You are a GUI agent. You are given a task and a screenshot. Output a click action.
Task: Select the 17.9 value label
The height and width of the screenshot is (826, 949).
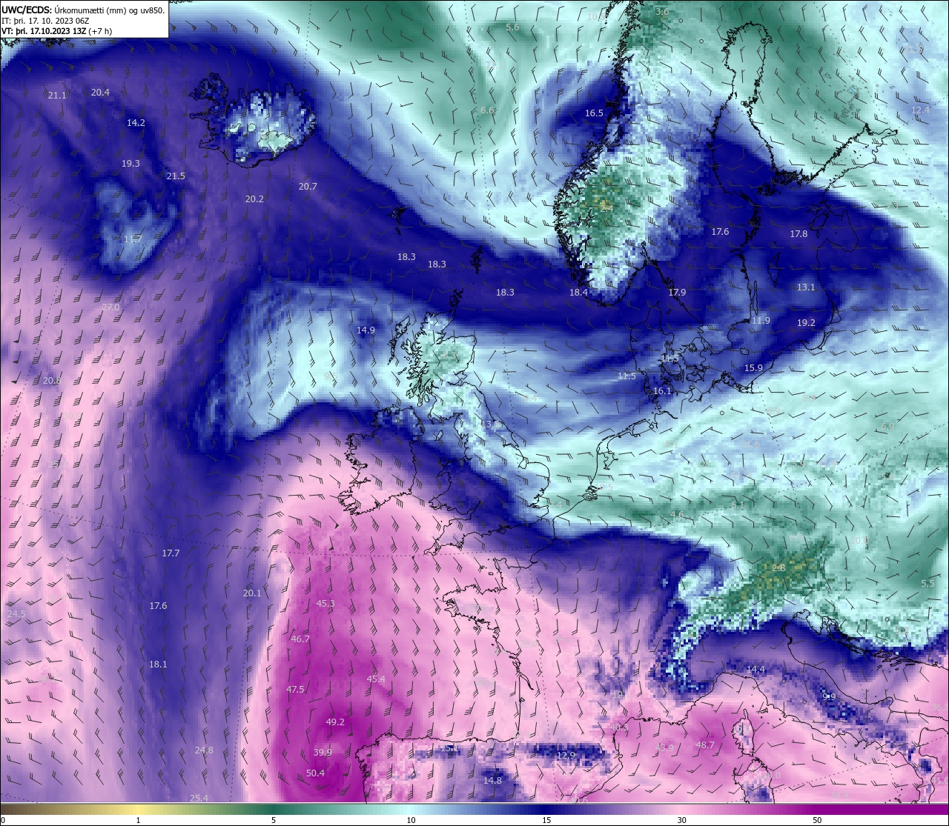[x=677, y=293]
